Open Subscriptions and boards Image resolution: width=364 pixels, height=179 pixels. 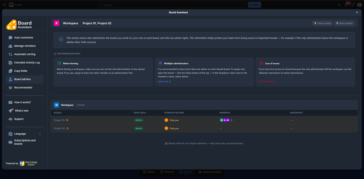[25, 142]
